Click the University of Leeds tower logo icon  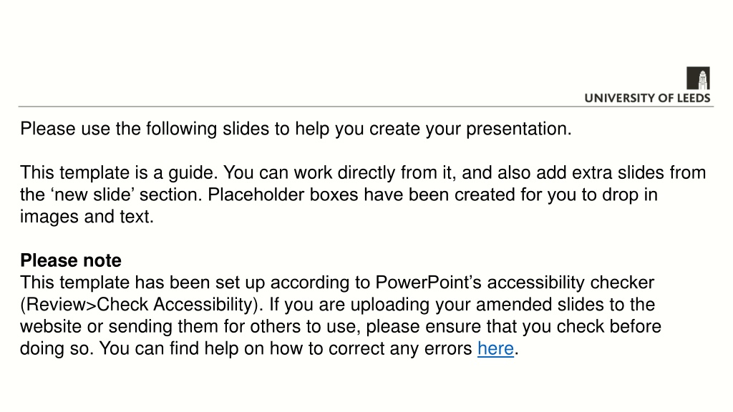698,78
